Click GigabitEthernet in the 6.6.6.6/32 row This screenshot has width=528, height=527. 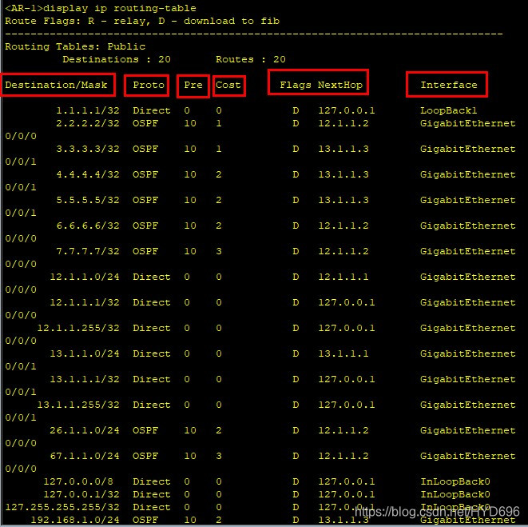(468, 226)
